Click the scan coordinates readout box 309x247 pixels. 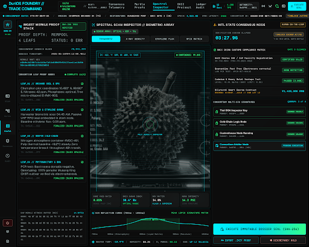(x=119, y=55)
